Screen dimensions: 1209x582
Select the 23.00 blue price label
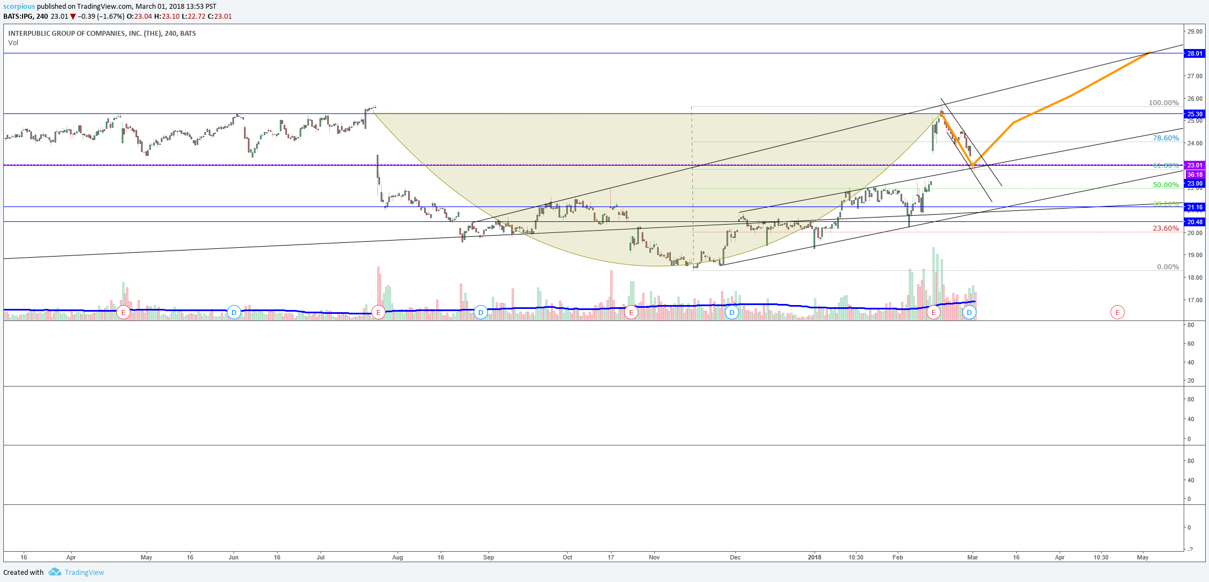click(1195, 183)
